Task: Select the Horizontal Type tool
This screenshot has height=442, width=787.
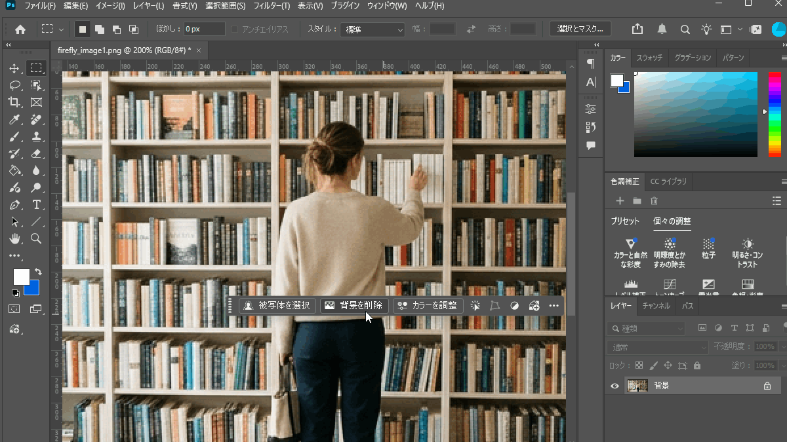Action: point(36,204)
